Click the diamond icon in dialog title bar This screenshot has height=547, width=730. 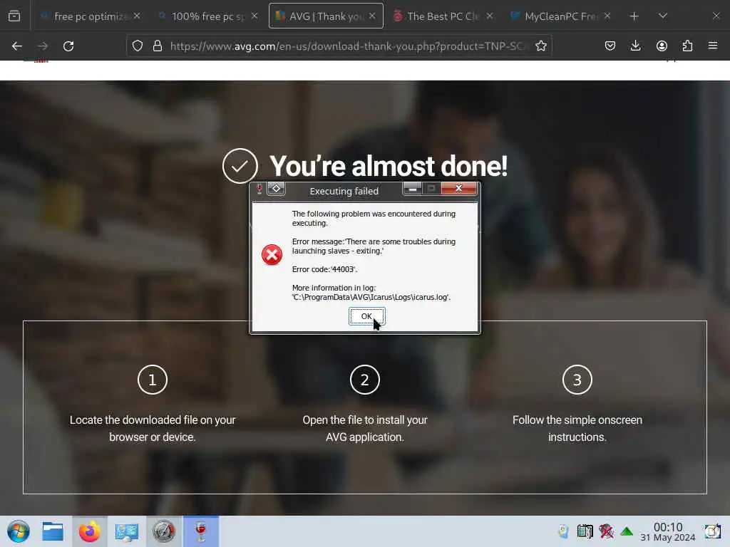[276, 188]
